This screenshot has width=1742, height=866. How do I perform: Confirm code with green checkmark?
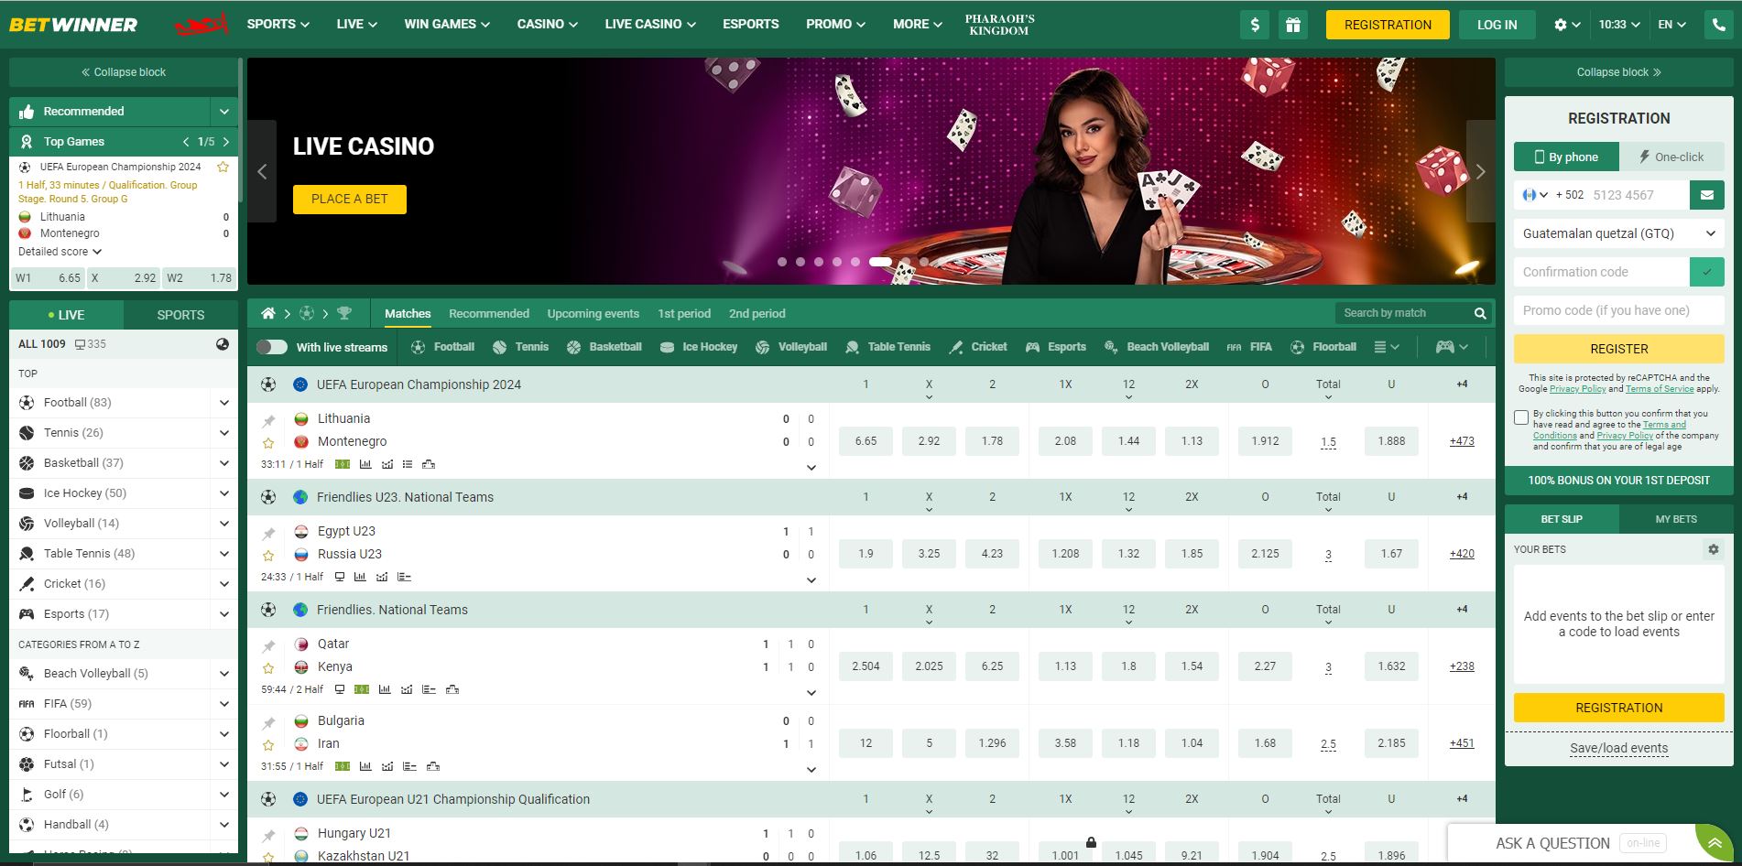click(x=1706, y=272)
